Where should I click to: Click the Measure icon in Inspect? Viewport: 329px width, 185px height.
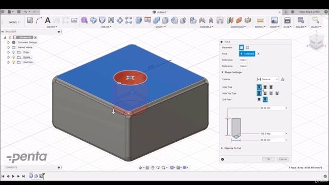tap(260, 21)
